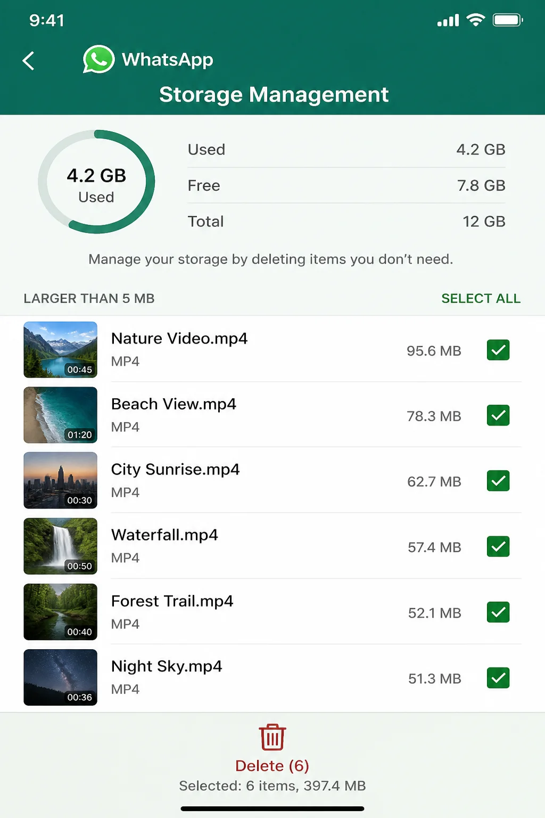
Task: Tap the 62.7 MB size value
Action: tap(434, 481)
